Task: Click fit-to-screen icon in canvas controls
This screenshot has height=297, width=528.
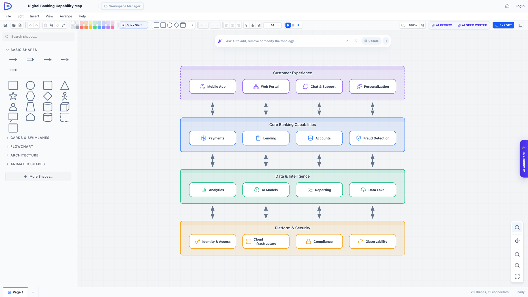Action: [x=517, y=276]
